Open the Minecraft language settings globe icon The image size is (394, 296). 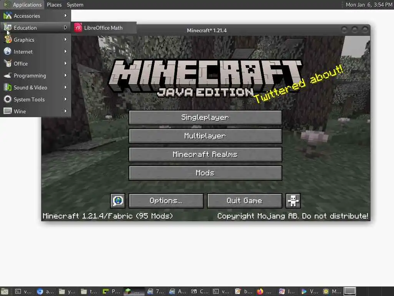(x=118, y=200)
